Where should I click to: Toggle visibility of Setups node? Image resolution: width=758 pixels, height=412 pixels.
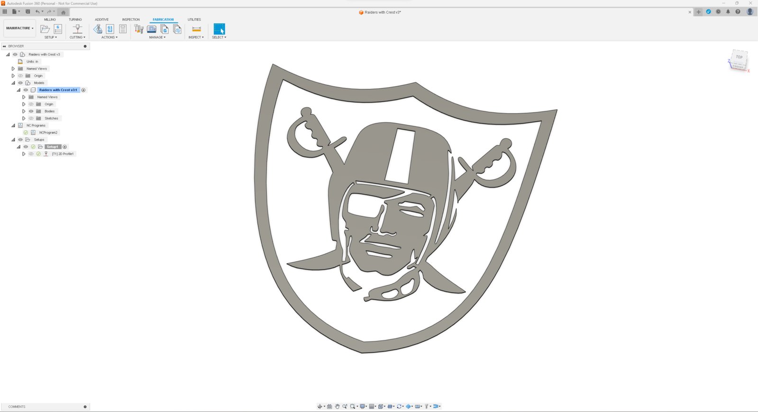20,140
